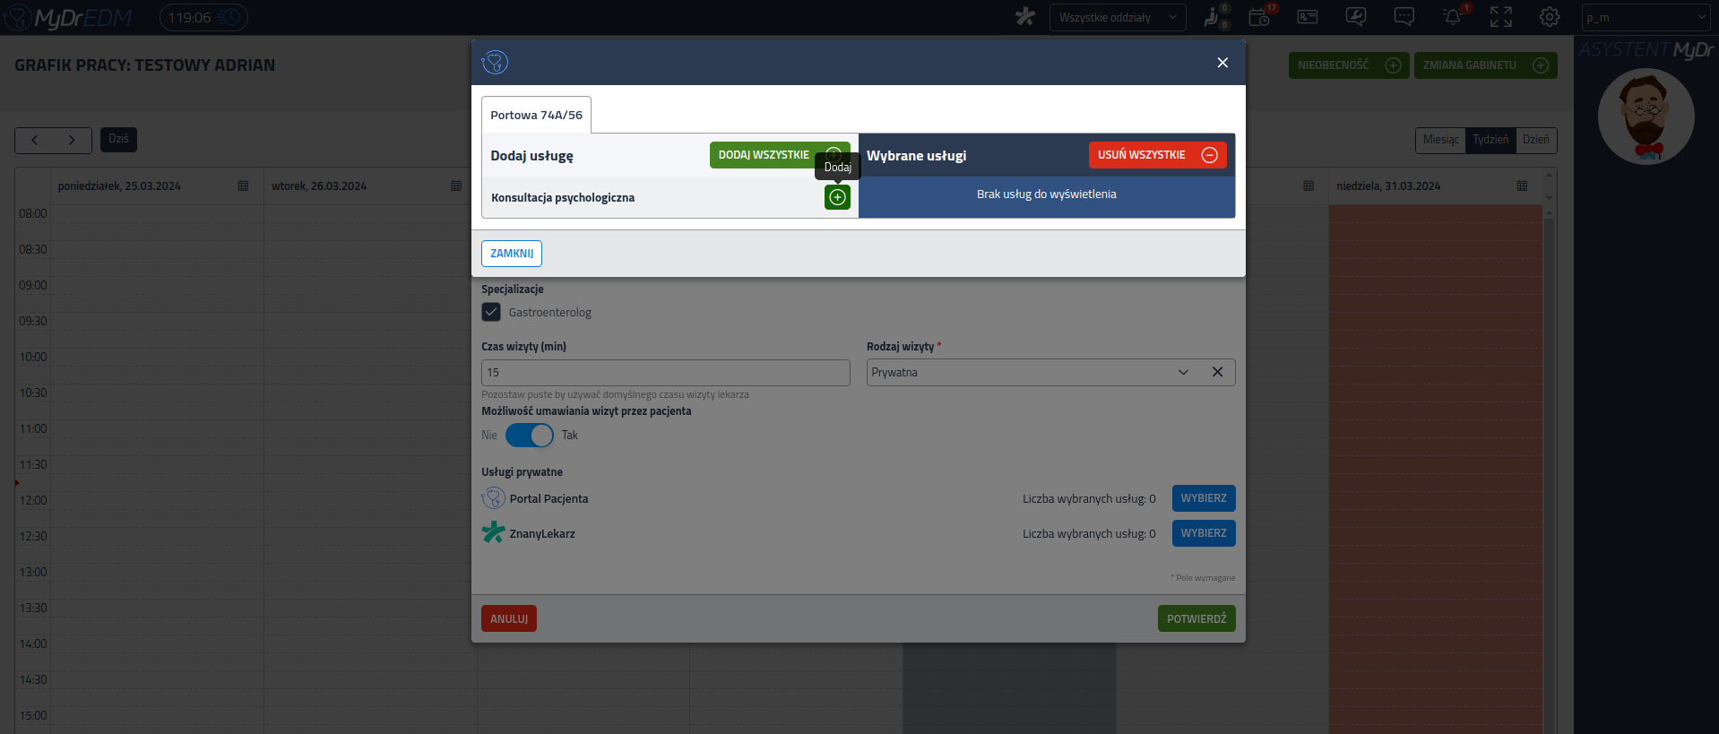Click the Portal Pacjenta logo icon
The height and width of the screenshot is (734, 1719).
click(x=493, y=498)
